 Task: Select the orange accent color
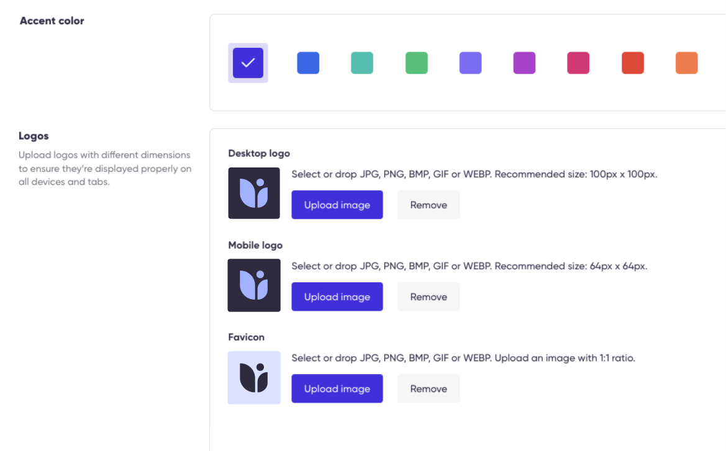(686, 62)
